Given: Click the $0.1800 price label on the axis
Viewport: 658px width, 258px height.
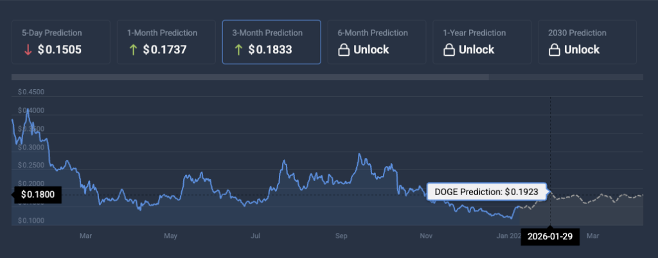Looking at the screenshot, I should (x=37, y=194).
